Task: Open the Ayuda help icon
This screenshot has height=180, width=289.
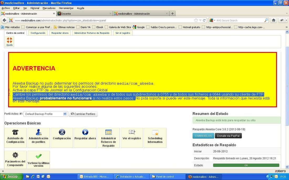Action: (x=9, y=41)
